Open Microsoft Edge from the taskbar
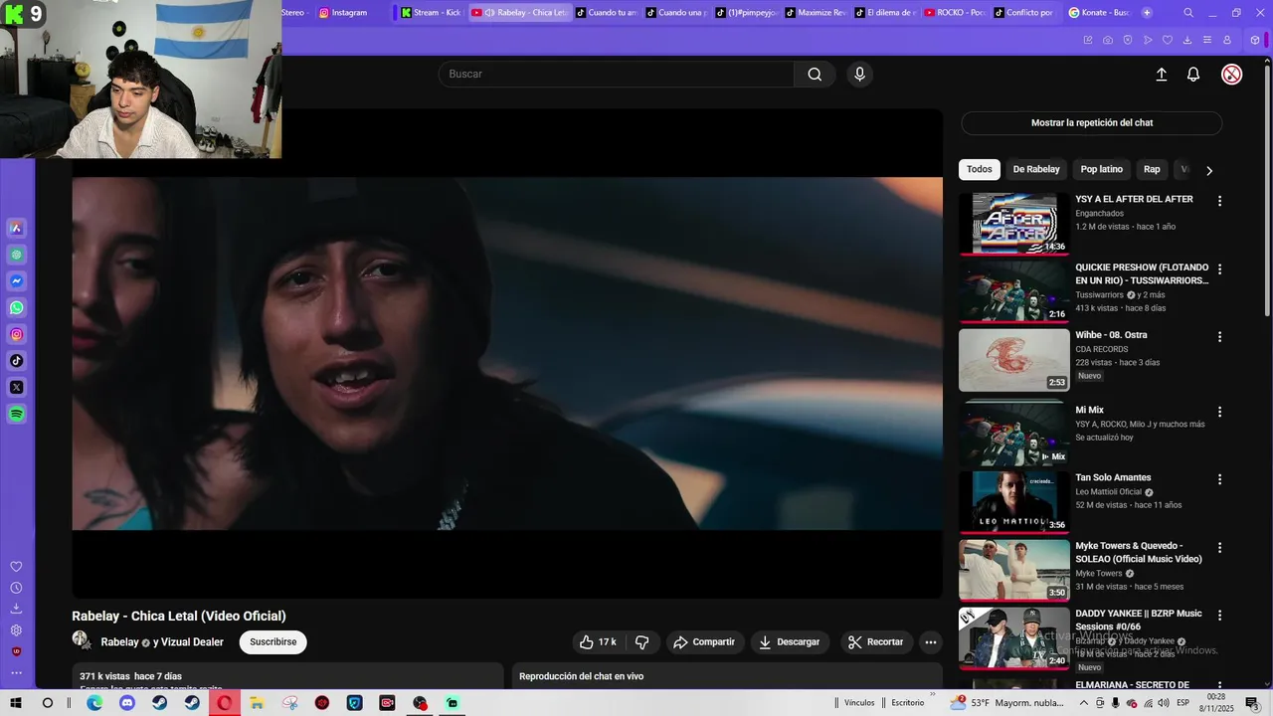1273x716 pixels. pyautogui.click(x=94, y=703)
